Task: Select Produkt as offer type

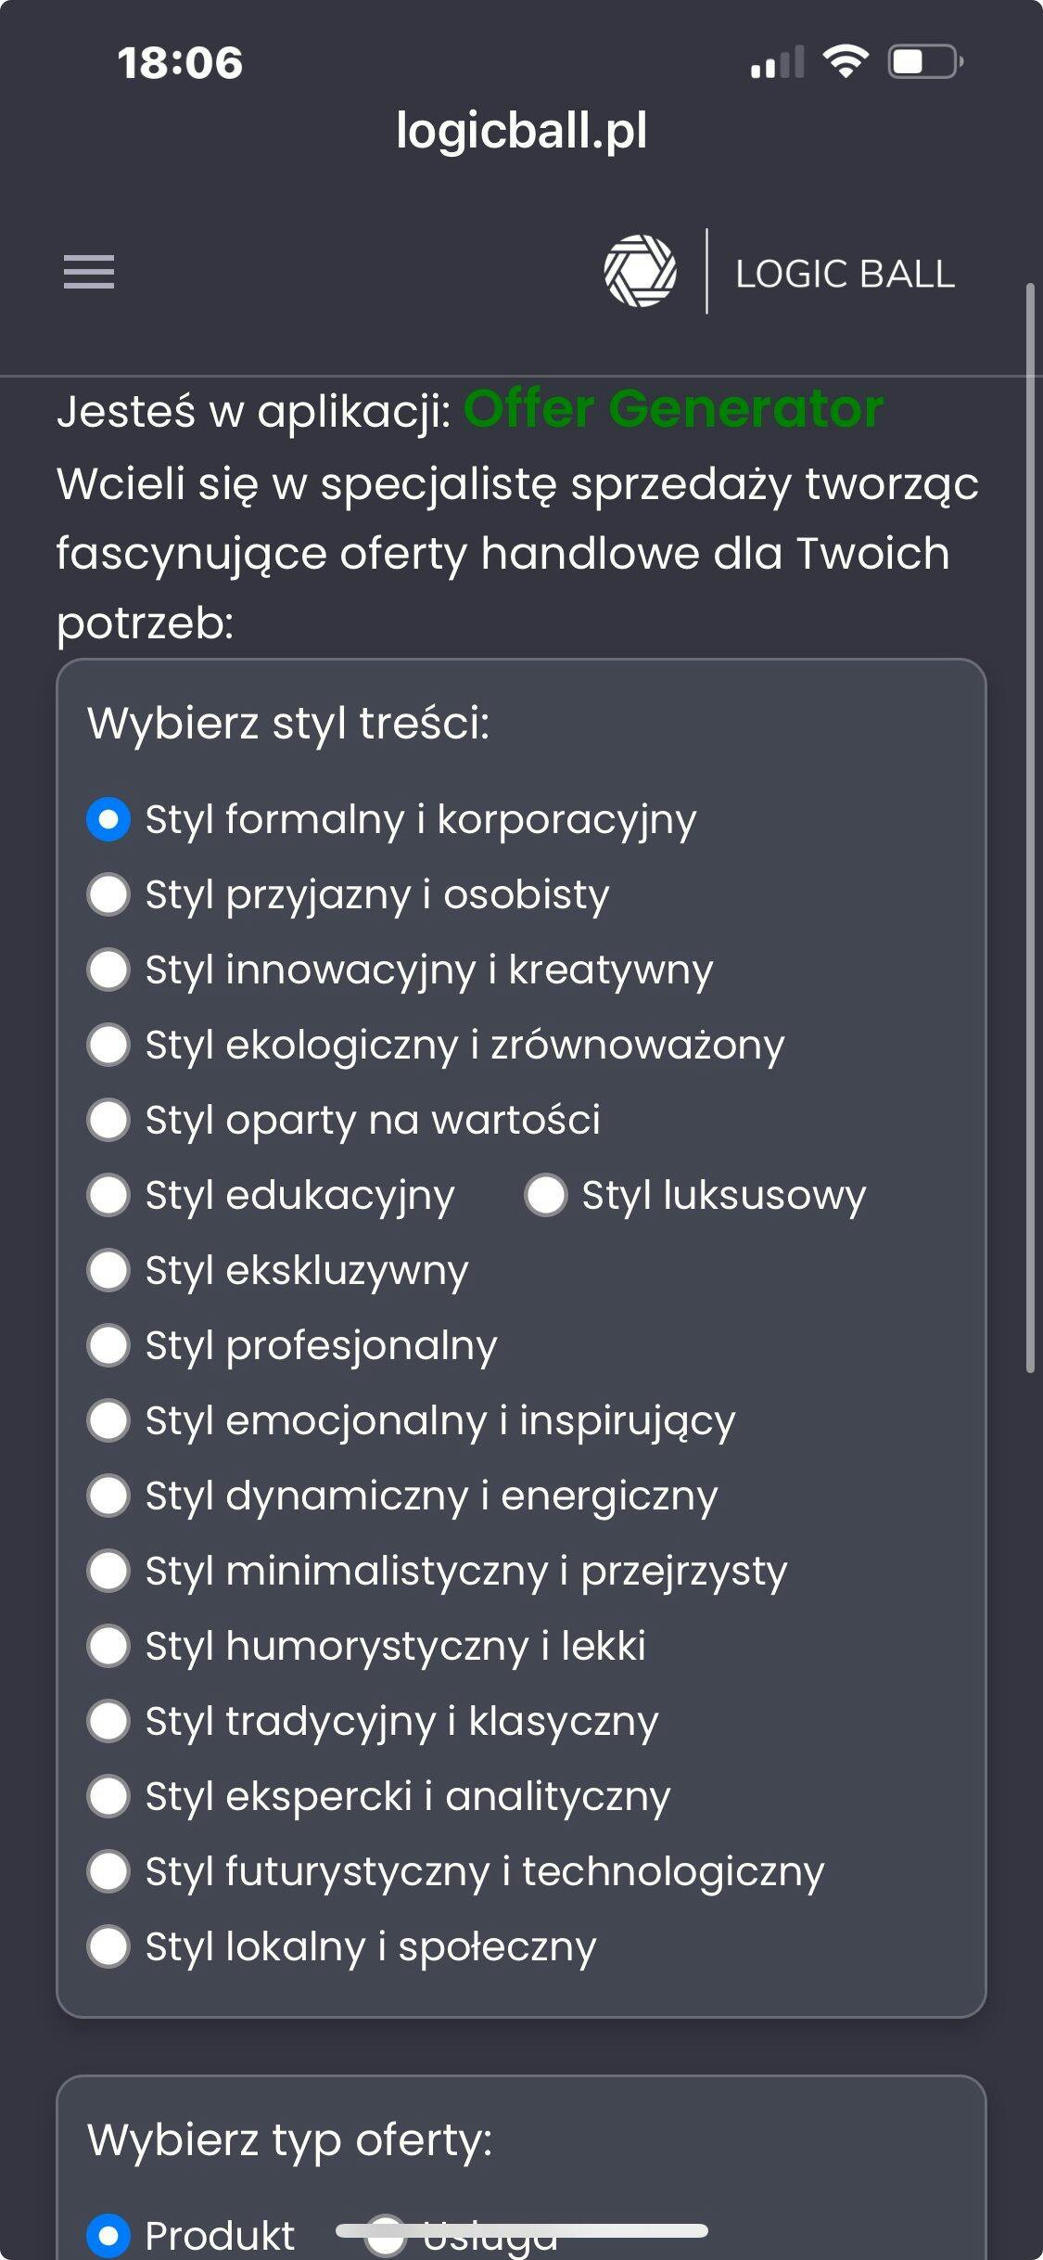Action: (108, 2236)
